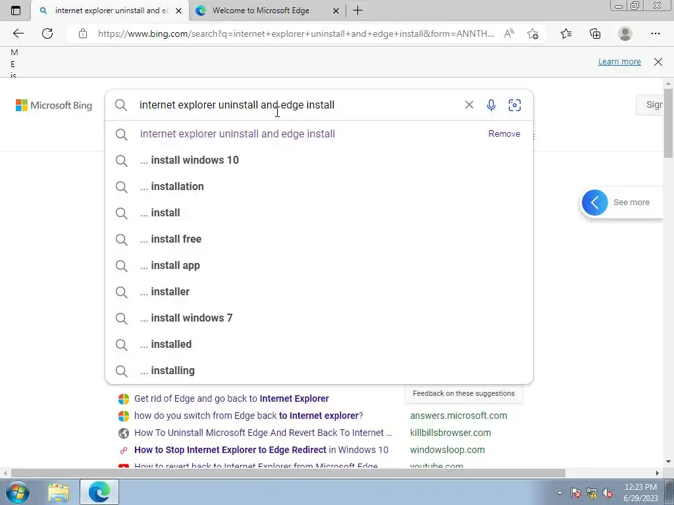The height and width of the screenshot is (505, 674).
Task: Open windowsloop.com source link
Action: click(447, 450)
